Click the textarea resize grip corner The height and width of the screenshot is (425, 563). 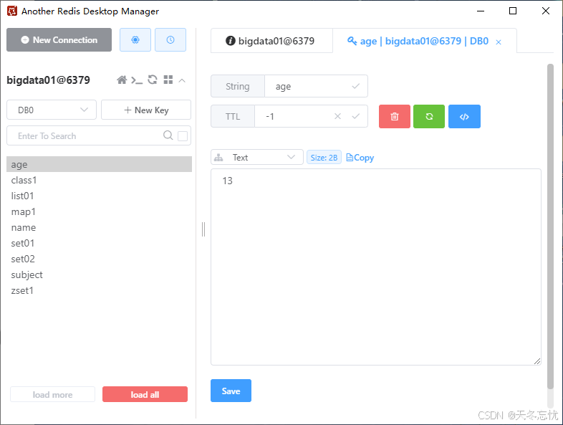[x=537, y=361]
